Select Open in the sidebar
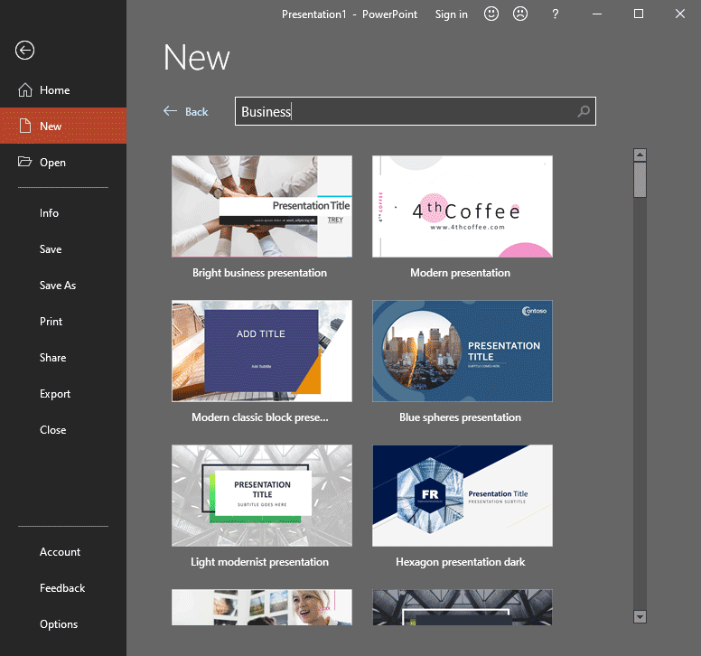This screenshot has height=656, width=701. pos(52,163)
